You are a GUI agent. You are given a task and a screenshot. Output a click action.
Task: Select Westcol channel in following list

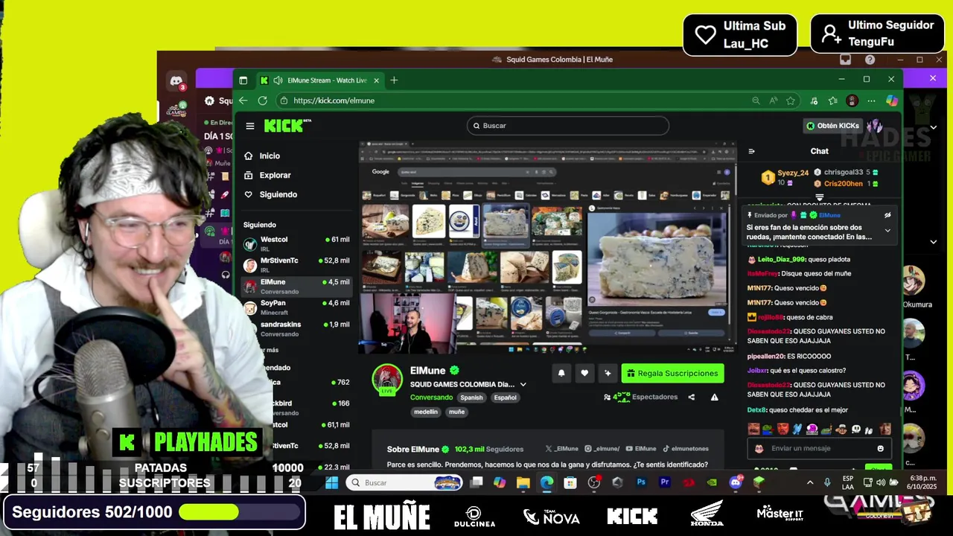click(296, 243)
